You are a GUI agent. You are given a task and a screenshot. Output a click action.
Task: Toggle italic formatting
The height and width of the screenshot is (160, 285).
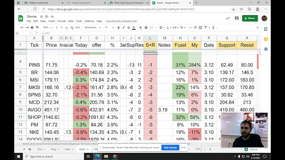(123, 28)
